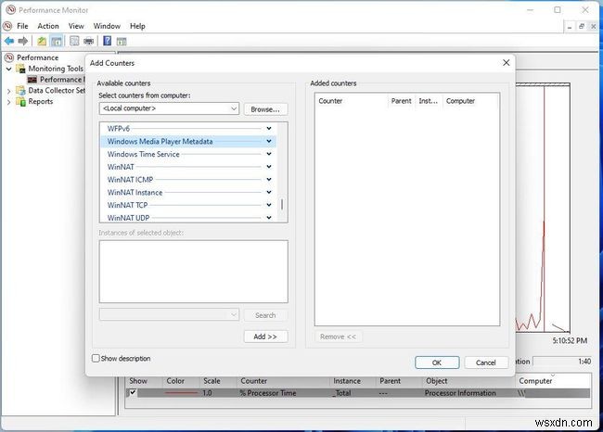Click the Instances of selected object list box
This screenshot has height=432, width=603.
click(194, 272)
